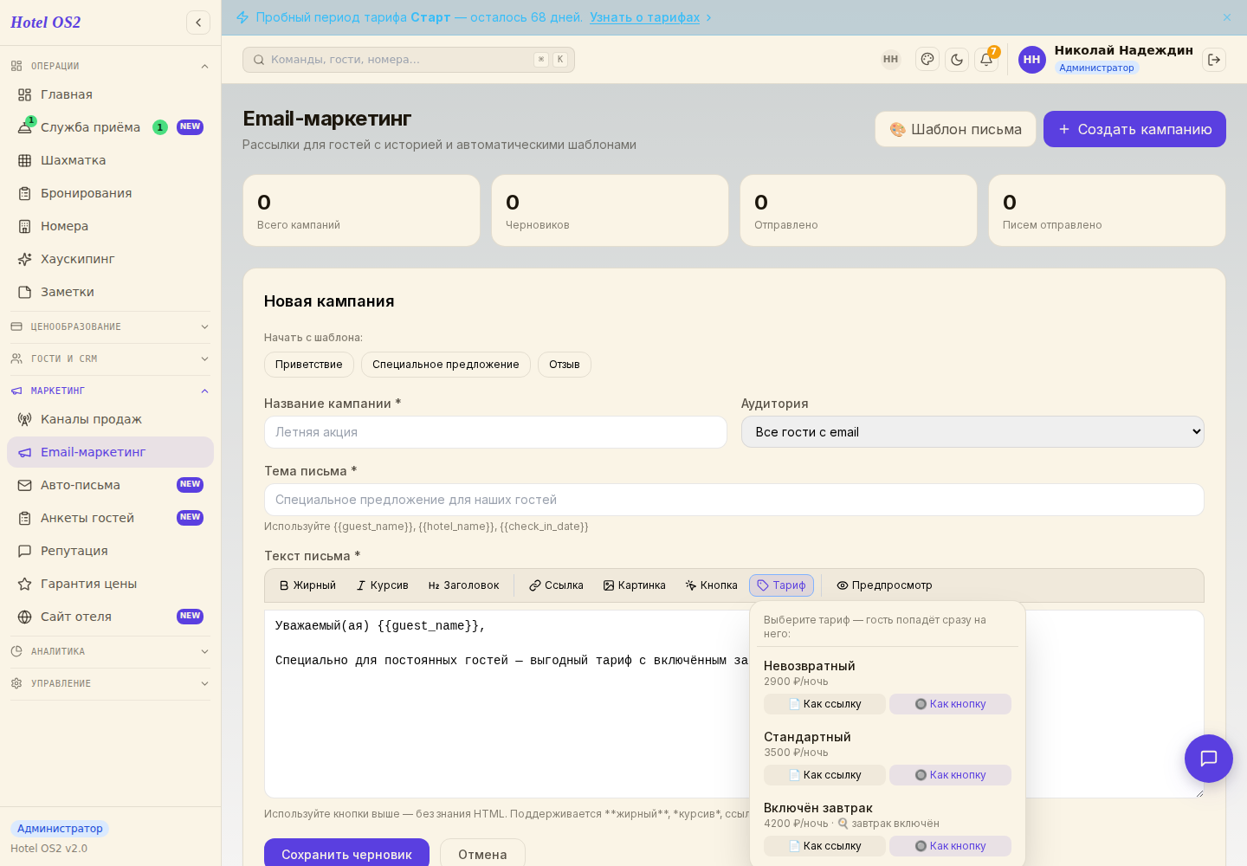Insert a Заголовок heading

[463, 585]
